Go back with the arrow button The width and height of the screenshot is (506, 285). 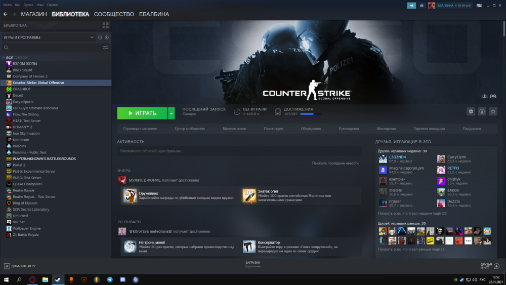[5, 14]
